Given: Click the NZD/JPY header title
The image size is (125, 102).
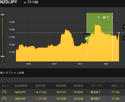Looking at the screenshot, I should (x=9, y=2).
